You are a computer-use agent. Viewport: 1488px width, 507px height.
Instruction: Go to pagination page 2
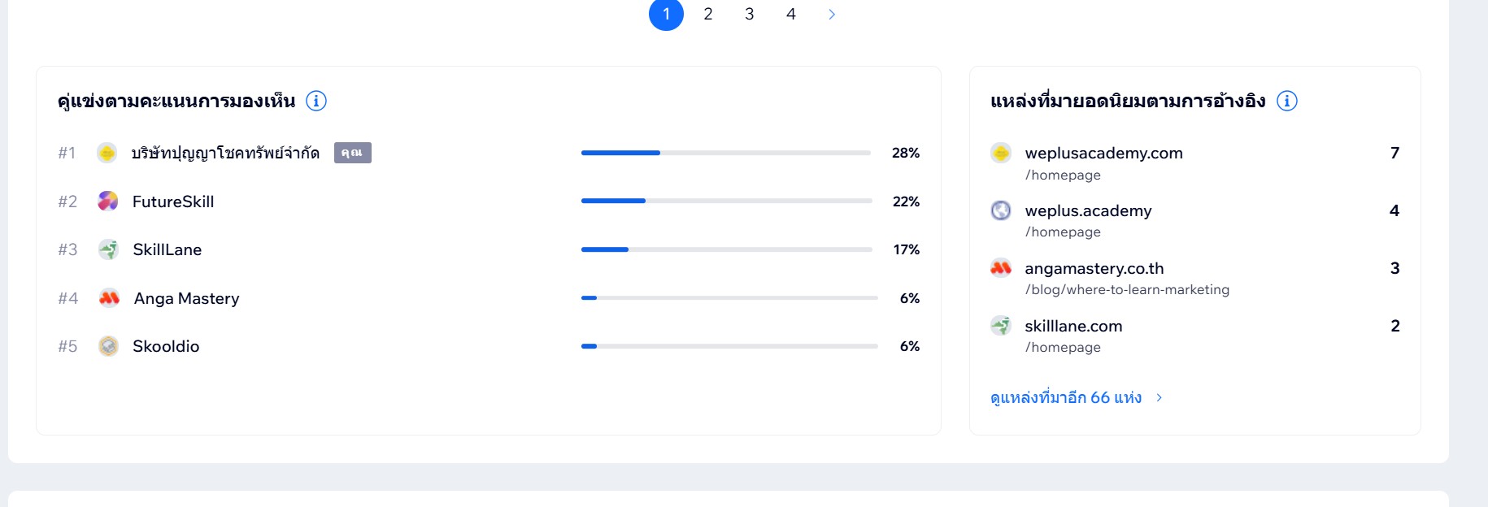click(708, 14)
